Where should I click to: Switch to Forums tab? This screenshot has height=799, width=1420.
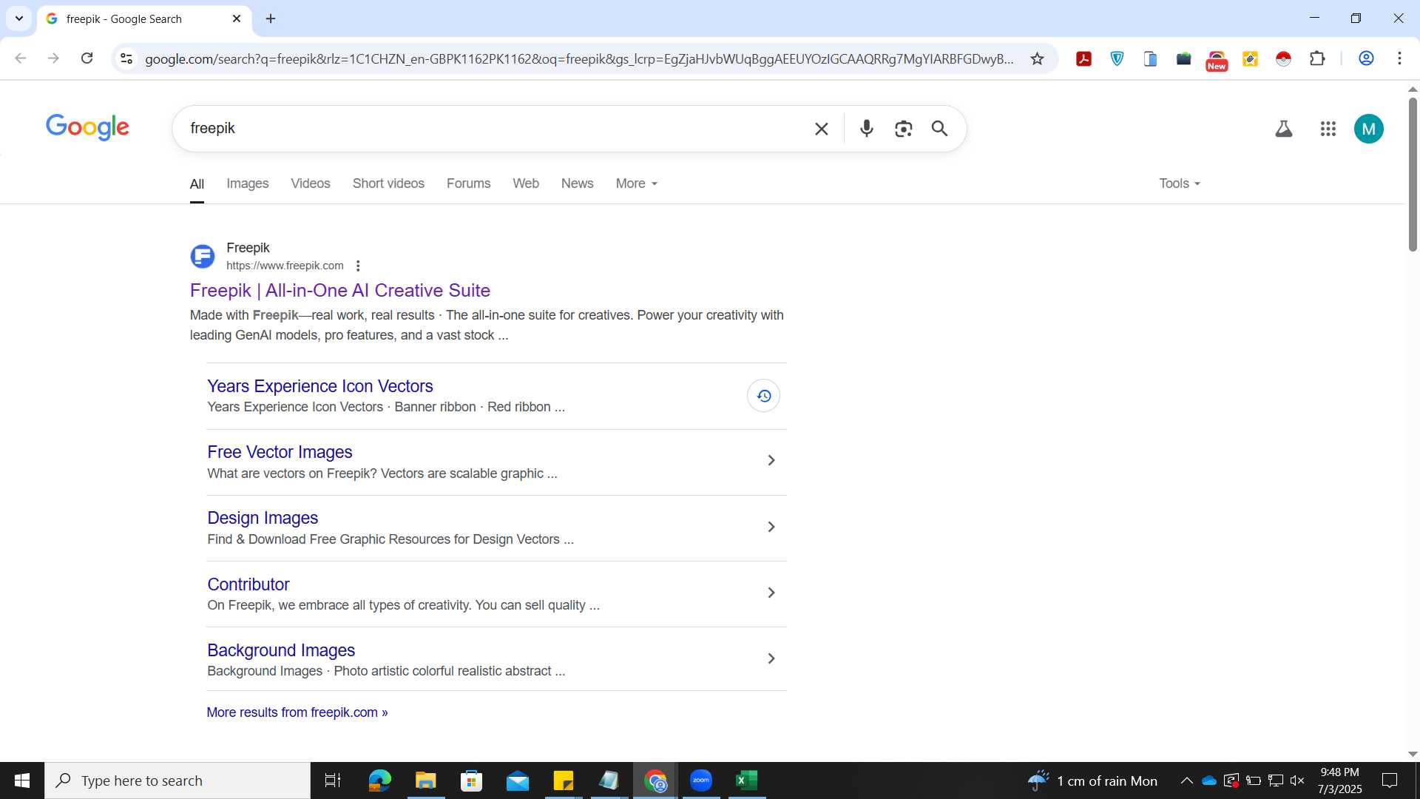468,183
